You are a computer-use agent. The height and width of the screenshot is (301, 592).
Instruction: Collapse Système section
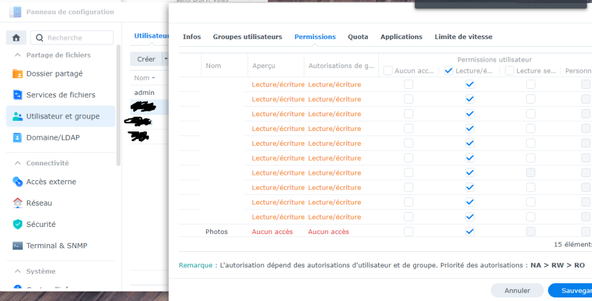click(17, 271)
